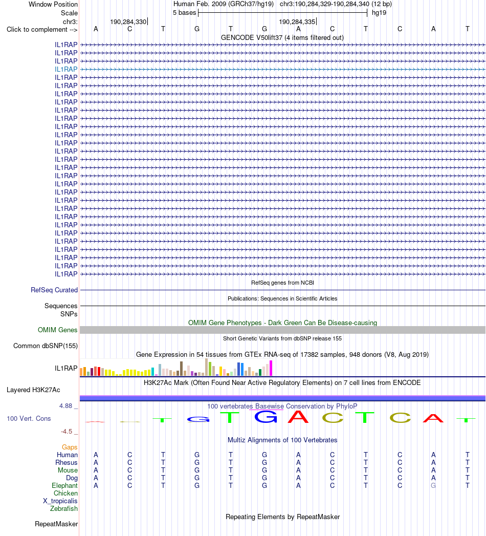The height and width of the screenshot is (536, 486).
Task: Select the Chicken alignment row label
Action: pyautogui.click(x=65, y=494)
